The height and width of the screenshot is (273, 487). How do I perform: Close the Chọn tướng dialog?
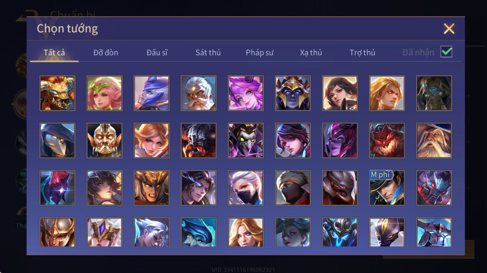[x=449, y=29]
